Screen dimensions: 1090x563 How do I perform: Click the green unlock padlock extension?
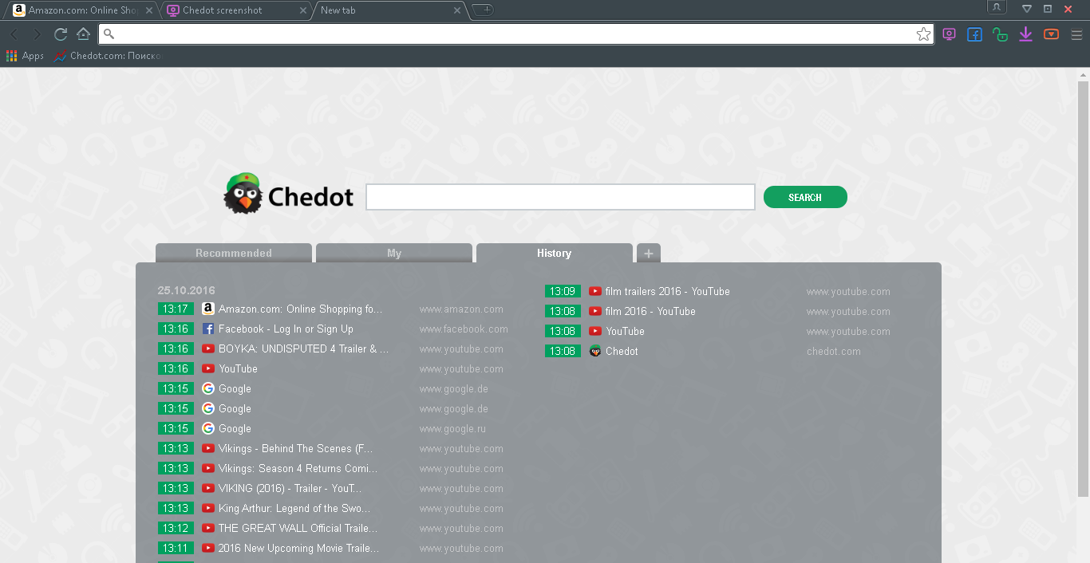1000,34
